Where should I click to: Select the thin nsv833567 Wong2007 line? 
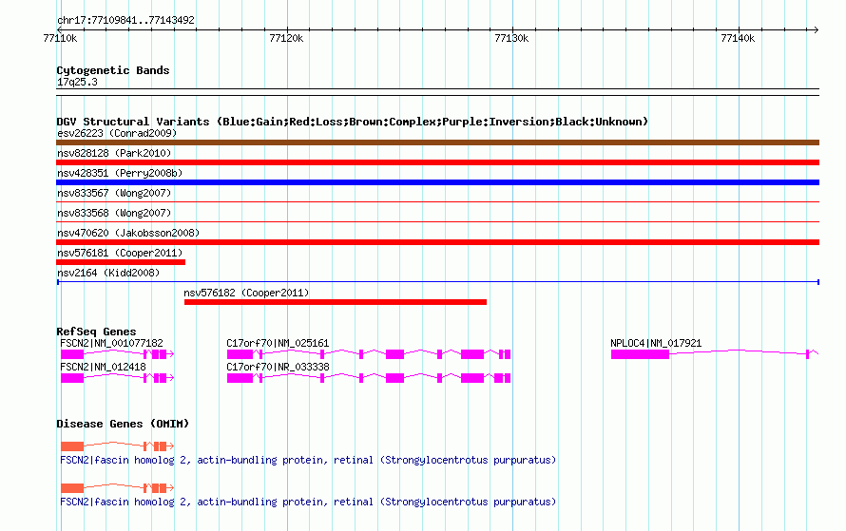pyautogui.click(x=437, y=202)
